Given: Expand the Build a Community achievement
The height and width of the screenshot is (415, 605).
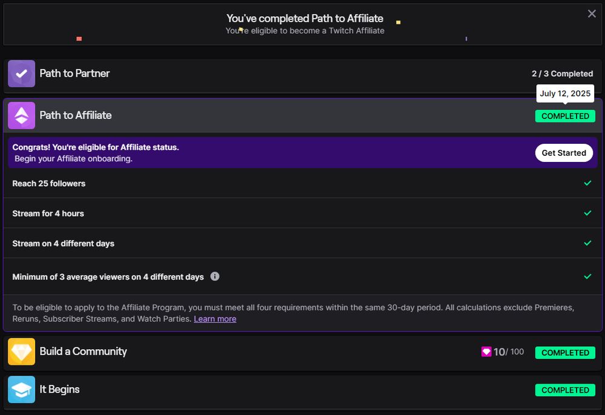Looking at the screenshot, I should coord(302,352).
